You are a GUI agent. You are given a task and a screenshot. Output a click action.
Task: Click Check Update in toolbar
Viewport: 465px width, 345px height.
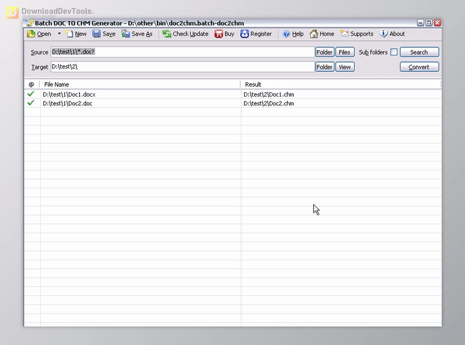click(185, 34)
